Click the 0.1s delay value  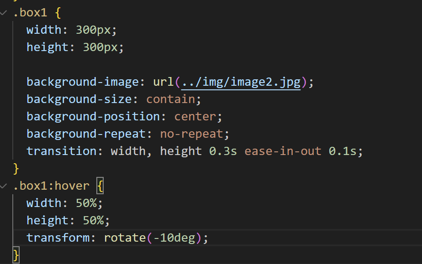(343, 151)
